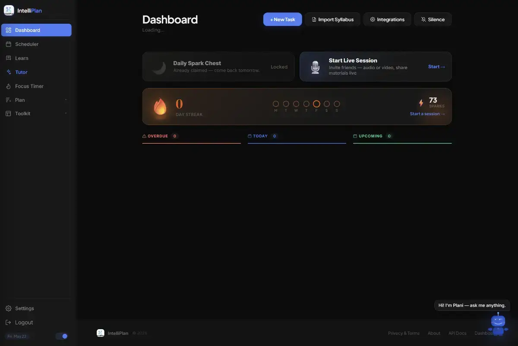Open the Tutor page

point(36,72)
